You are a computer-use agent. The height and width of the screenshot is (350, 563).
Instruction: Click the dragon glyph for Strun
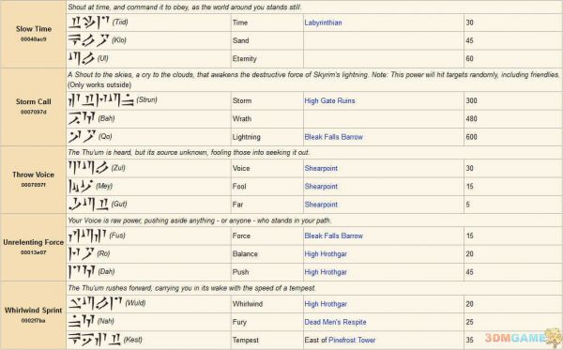(x=101, y=100)
